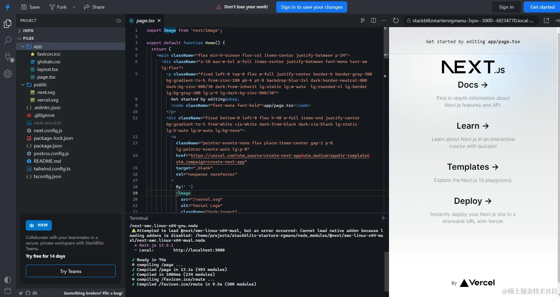The image size is (560, 297).
Task: Open the preview in a new tab
Action: pos(546,21)
